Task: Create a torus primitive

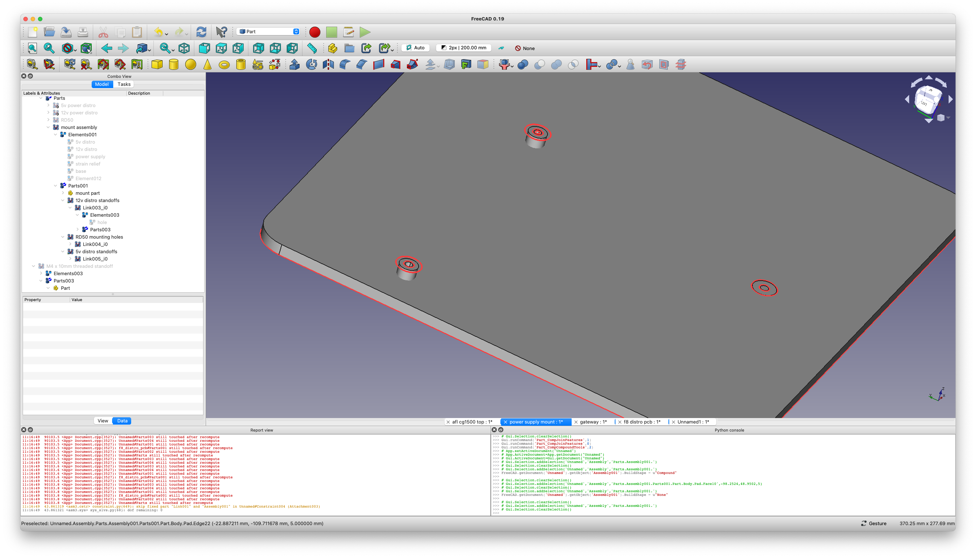Action: coord(224,64)
